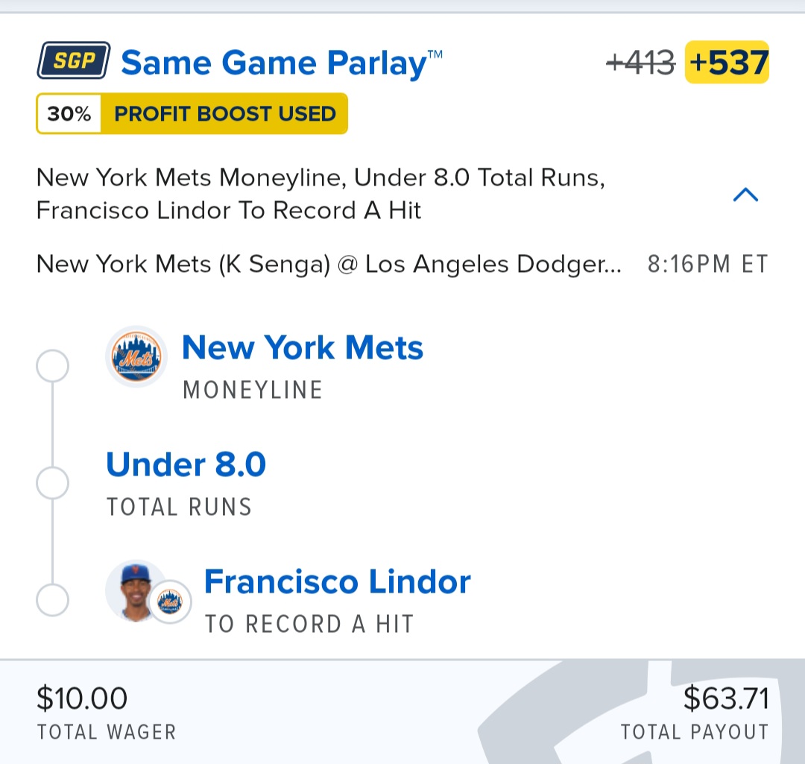The height and width of the screenshot is (764, 805).
Task: Open the Same Game Parlay title
Action: coord(281,63)
